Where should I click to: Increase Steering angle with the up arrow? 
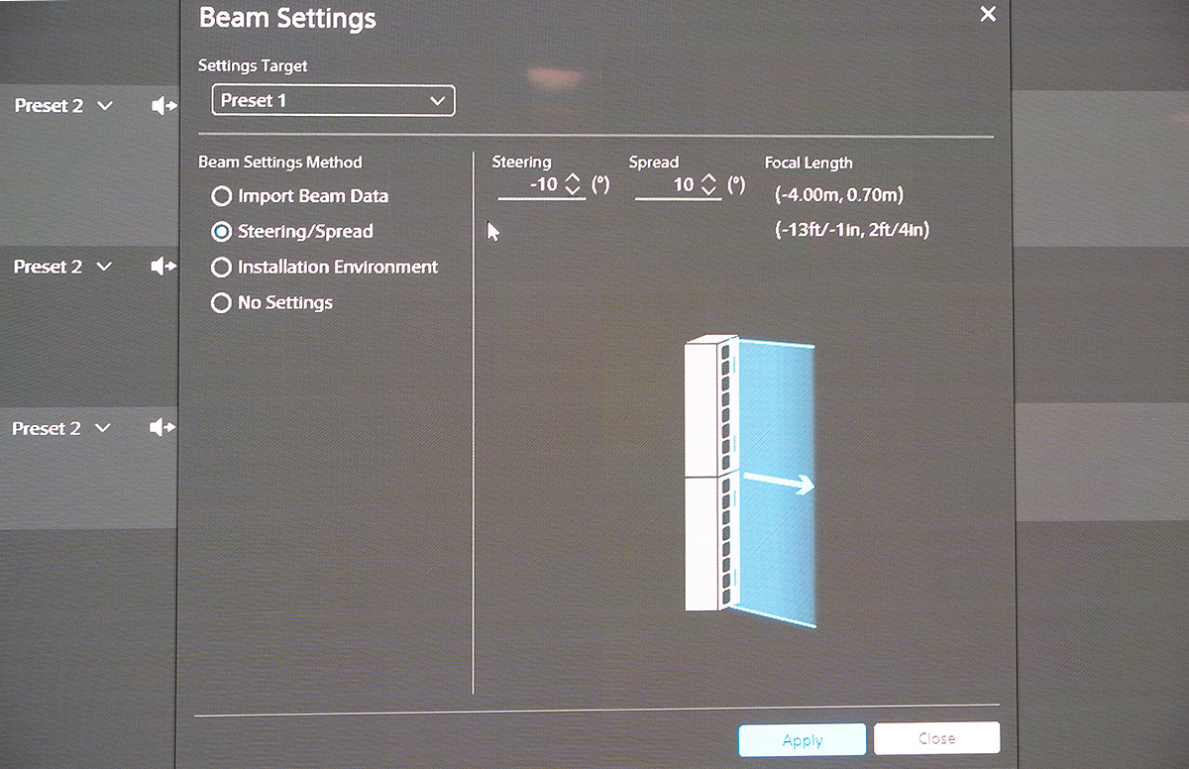572,177
